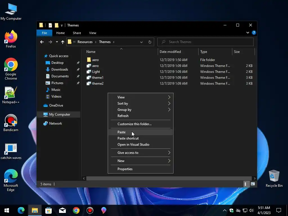Select Documents in the navigation pane
This screenshot has height=216, width=288.
point(60,76)
